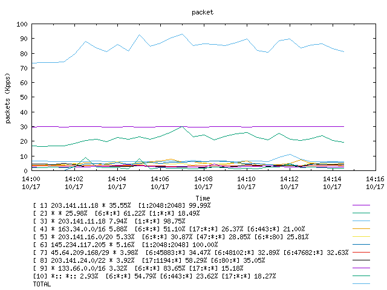This screenshot has height=290, width=387.
Task: Click the green line peak at 14:07
Action: coord(182,127)
